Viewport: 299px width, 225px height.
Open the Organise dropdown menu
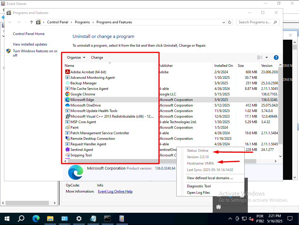76,57
